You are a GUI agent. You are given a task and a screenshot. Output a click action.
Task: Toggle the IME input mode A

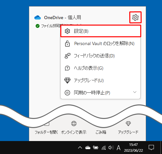tap(119, 148)
